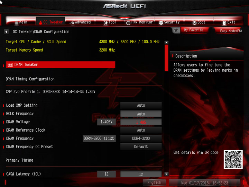This screenshot has width=249, height=187.
Task: Click the star favorite icon
Action: 176,30
